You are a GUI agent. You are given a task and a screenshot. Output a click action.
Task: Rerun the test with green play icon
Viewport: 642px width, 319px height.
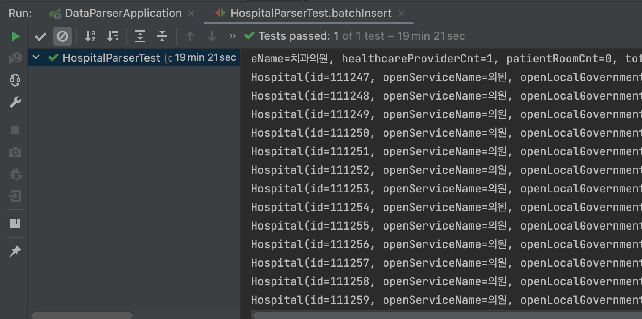pyautogui.click(x=15, y=36)
